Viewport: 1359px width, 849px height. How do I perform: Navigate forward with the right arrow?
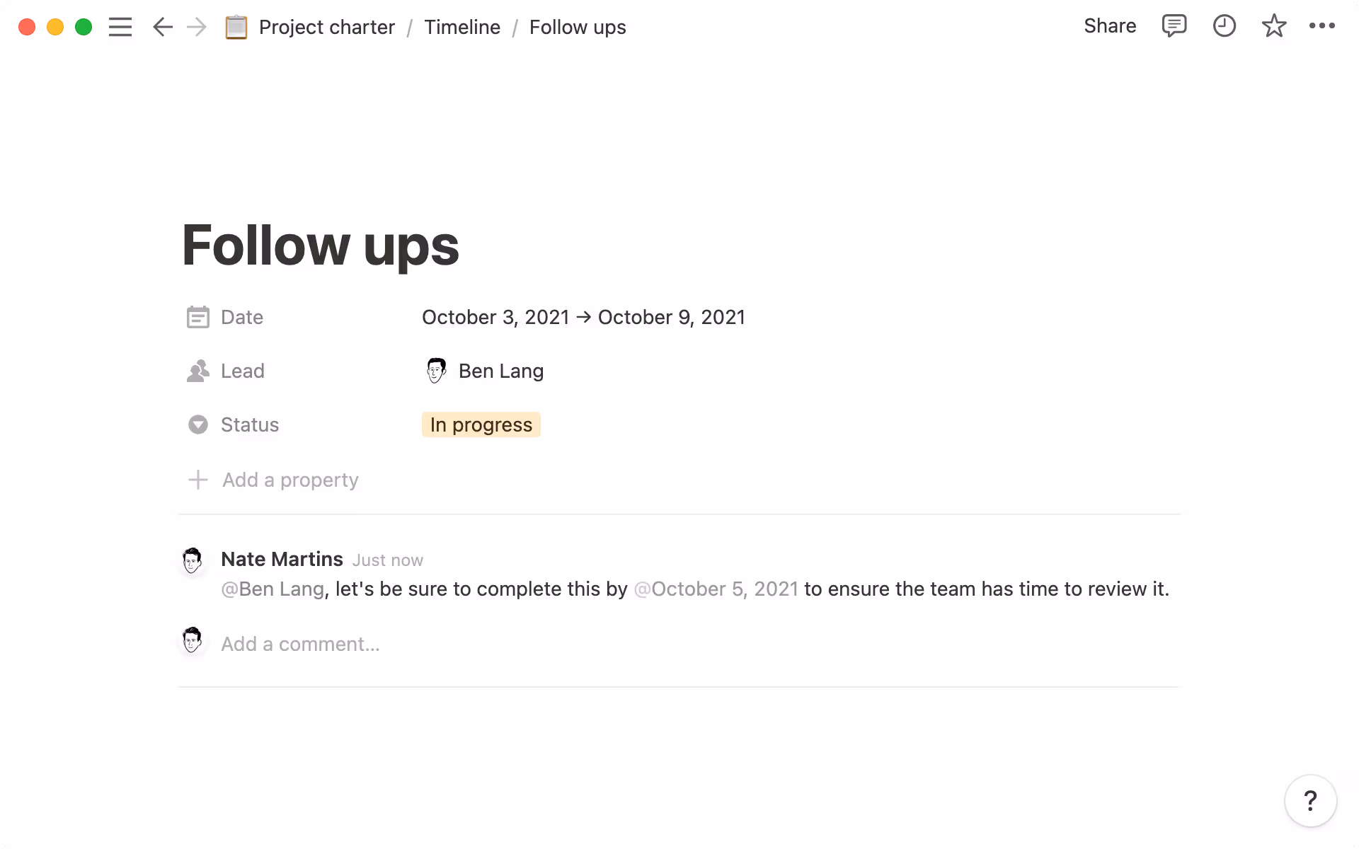click(x=196, y=27)
